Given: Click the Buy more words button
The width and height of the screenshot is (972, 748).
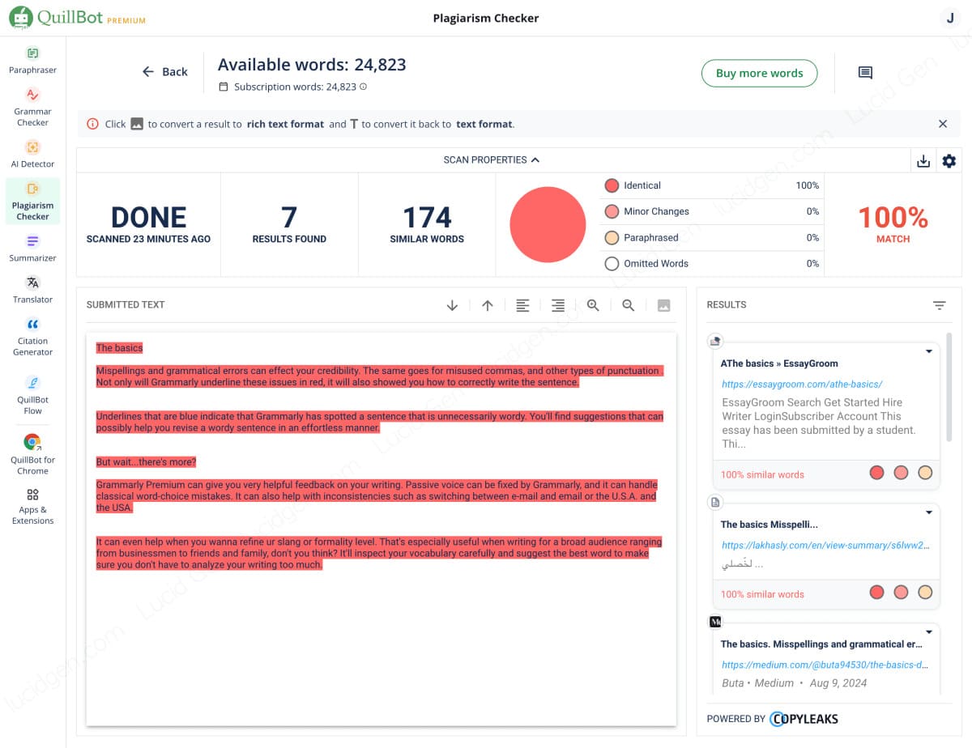Looking at the screenshot, I should pos(759,73).
